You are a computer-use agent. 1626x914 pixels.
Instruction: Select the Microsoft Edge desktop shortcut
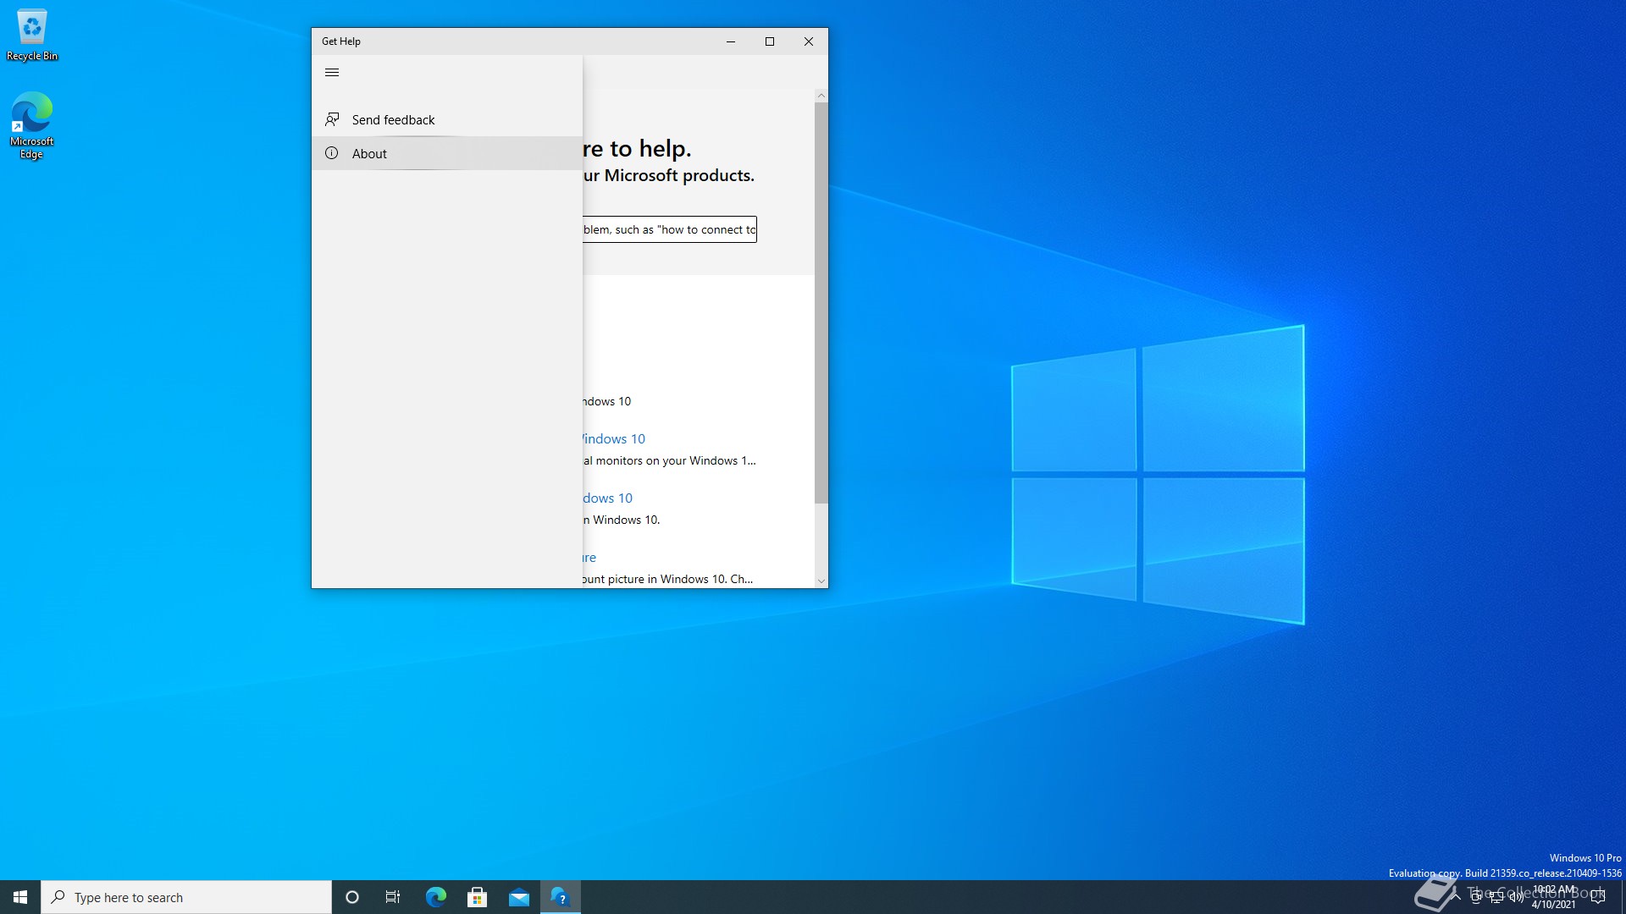[32, 125]
